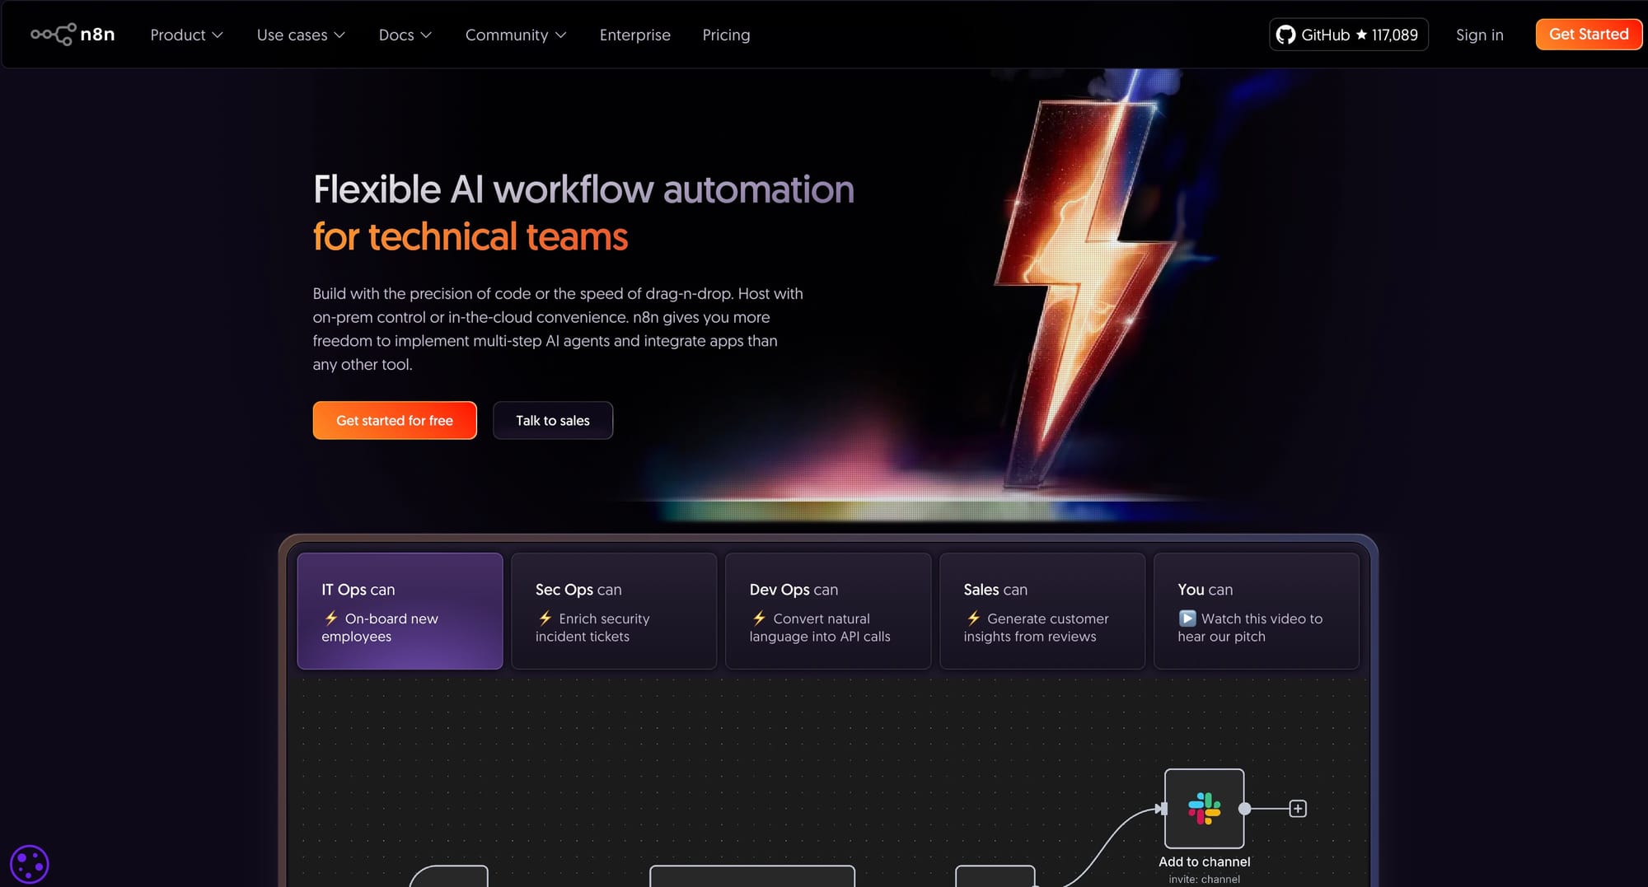Click the play video icon in You card

tap(1187, 619)
